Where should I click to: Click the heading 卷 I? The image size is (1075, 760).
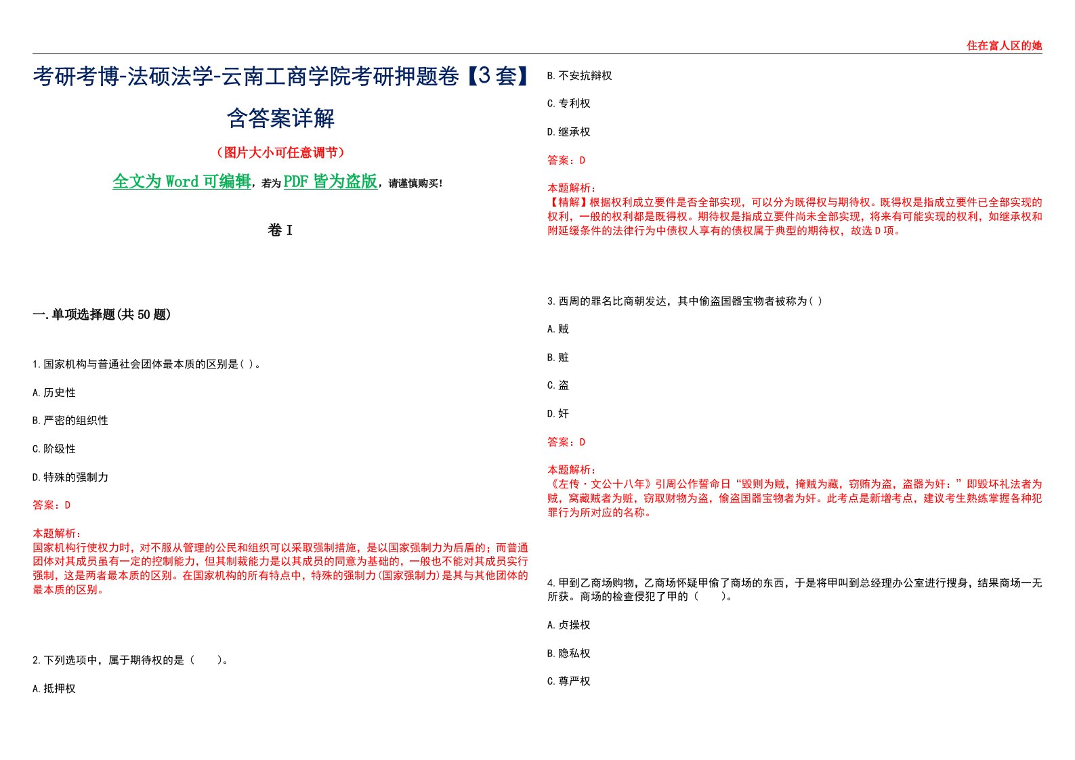click(x=280, y=230)
